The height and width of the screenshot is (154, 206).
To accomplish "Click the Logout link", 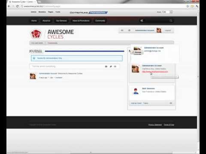I will (x=168, y=30).
